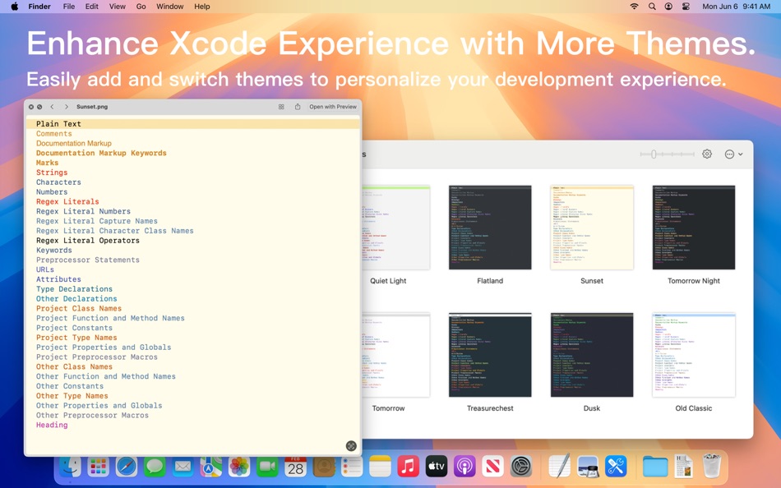Show index sheet grid in Quick Look

pyautogui.click(x=281, y=107)
